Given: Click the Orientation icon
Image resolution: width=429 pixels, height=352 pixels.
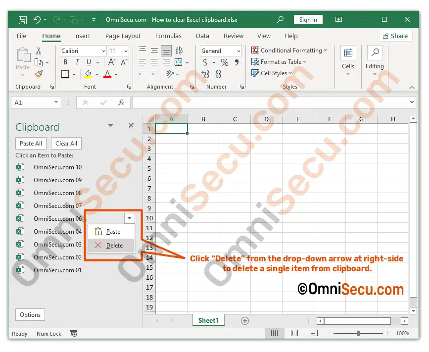Looking at the screenshot, I should pos(170,74).
